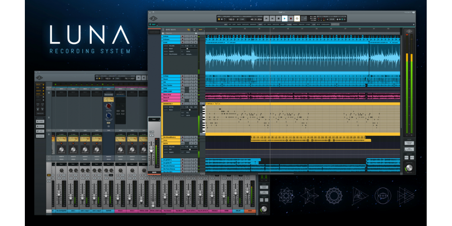
Task: Record-arm the Bass.Amp track
Action: coord(183,94)
